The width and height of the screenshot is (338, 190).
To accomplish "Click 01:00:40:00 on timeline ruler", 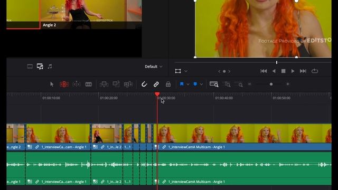I will (x=224, y=98).
